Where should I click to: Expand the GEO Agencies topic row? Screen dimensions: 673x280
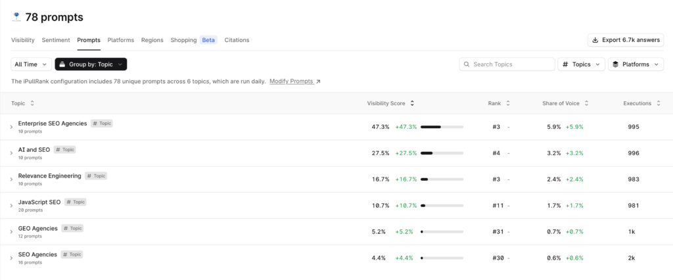pyautogui.click(x=11, y=232)
